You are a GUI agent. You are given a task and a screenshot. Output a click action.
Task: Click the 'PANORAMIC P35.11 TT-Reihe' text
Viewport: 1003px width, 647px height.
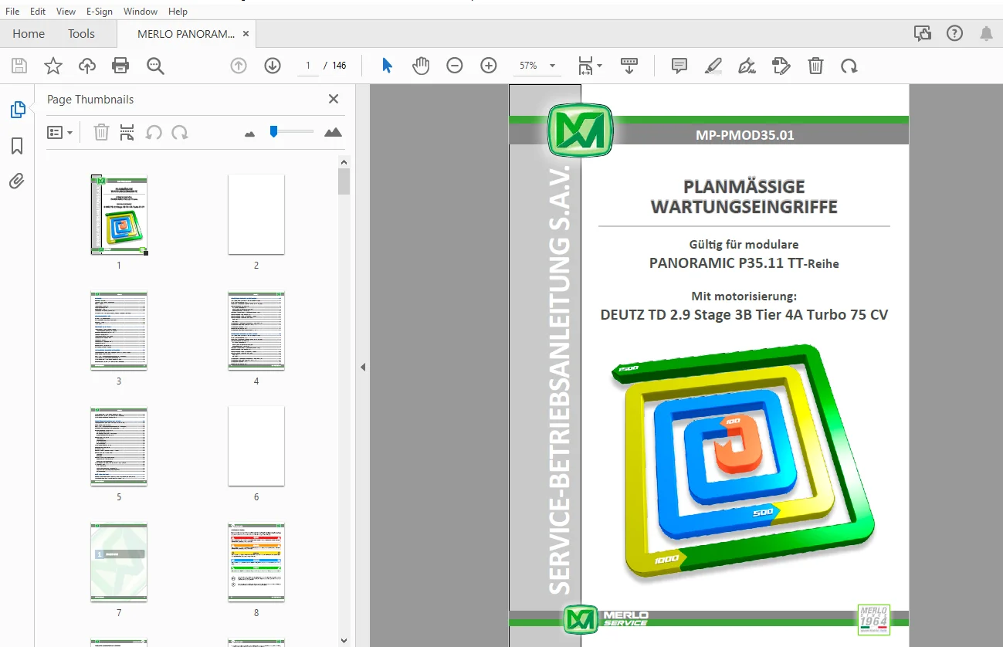[x=744, y=263]
